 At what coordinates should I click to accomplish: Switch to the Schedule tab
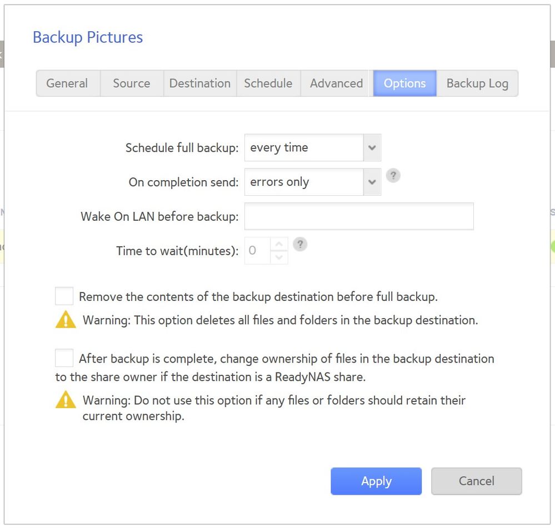coord(268,83)
